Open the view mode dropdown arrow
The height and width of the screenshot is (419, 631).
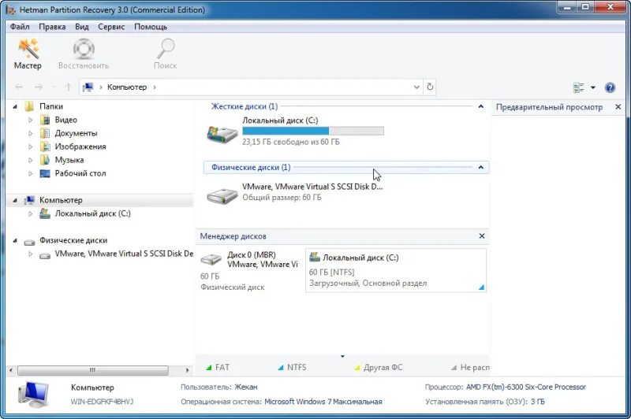(x=593, y=87)
